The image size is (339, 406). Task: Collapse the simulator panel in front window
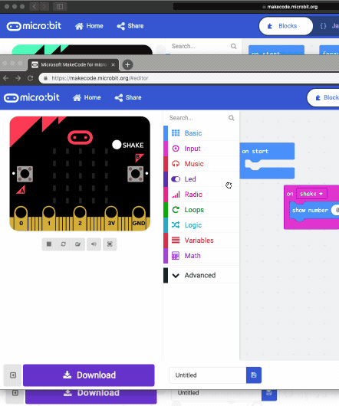point(13,375)
